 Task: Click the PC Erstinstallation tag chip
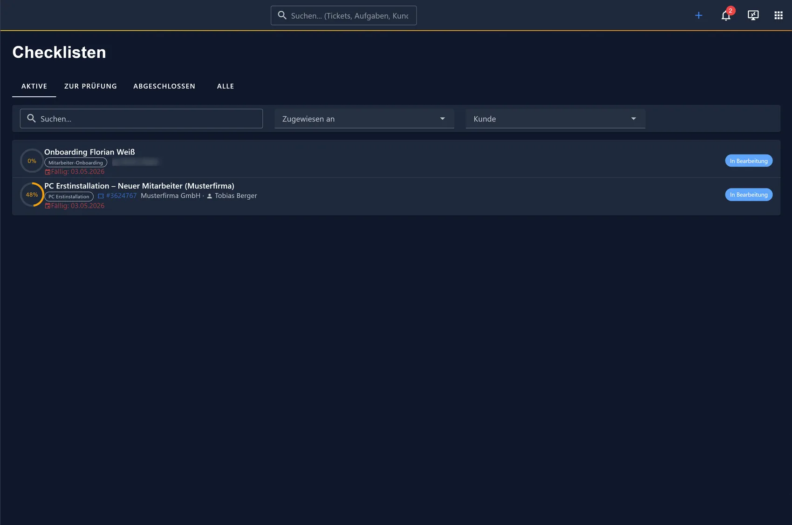pos(69,196)
